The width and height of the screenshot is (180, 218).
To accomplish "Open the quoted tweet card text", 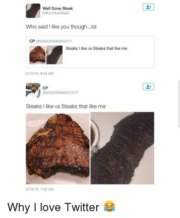I will tap(96, 48).
